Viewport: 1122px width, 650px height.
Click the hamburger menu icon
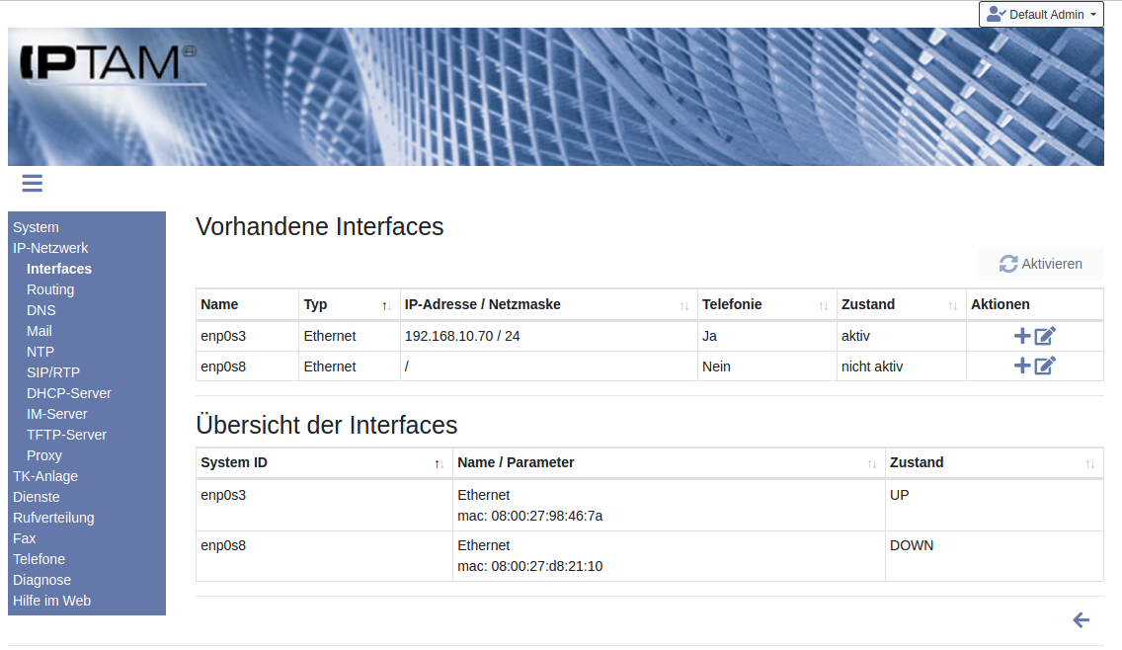32,183
